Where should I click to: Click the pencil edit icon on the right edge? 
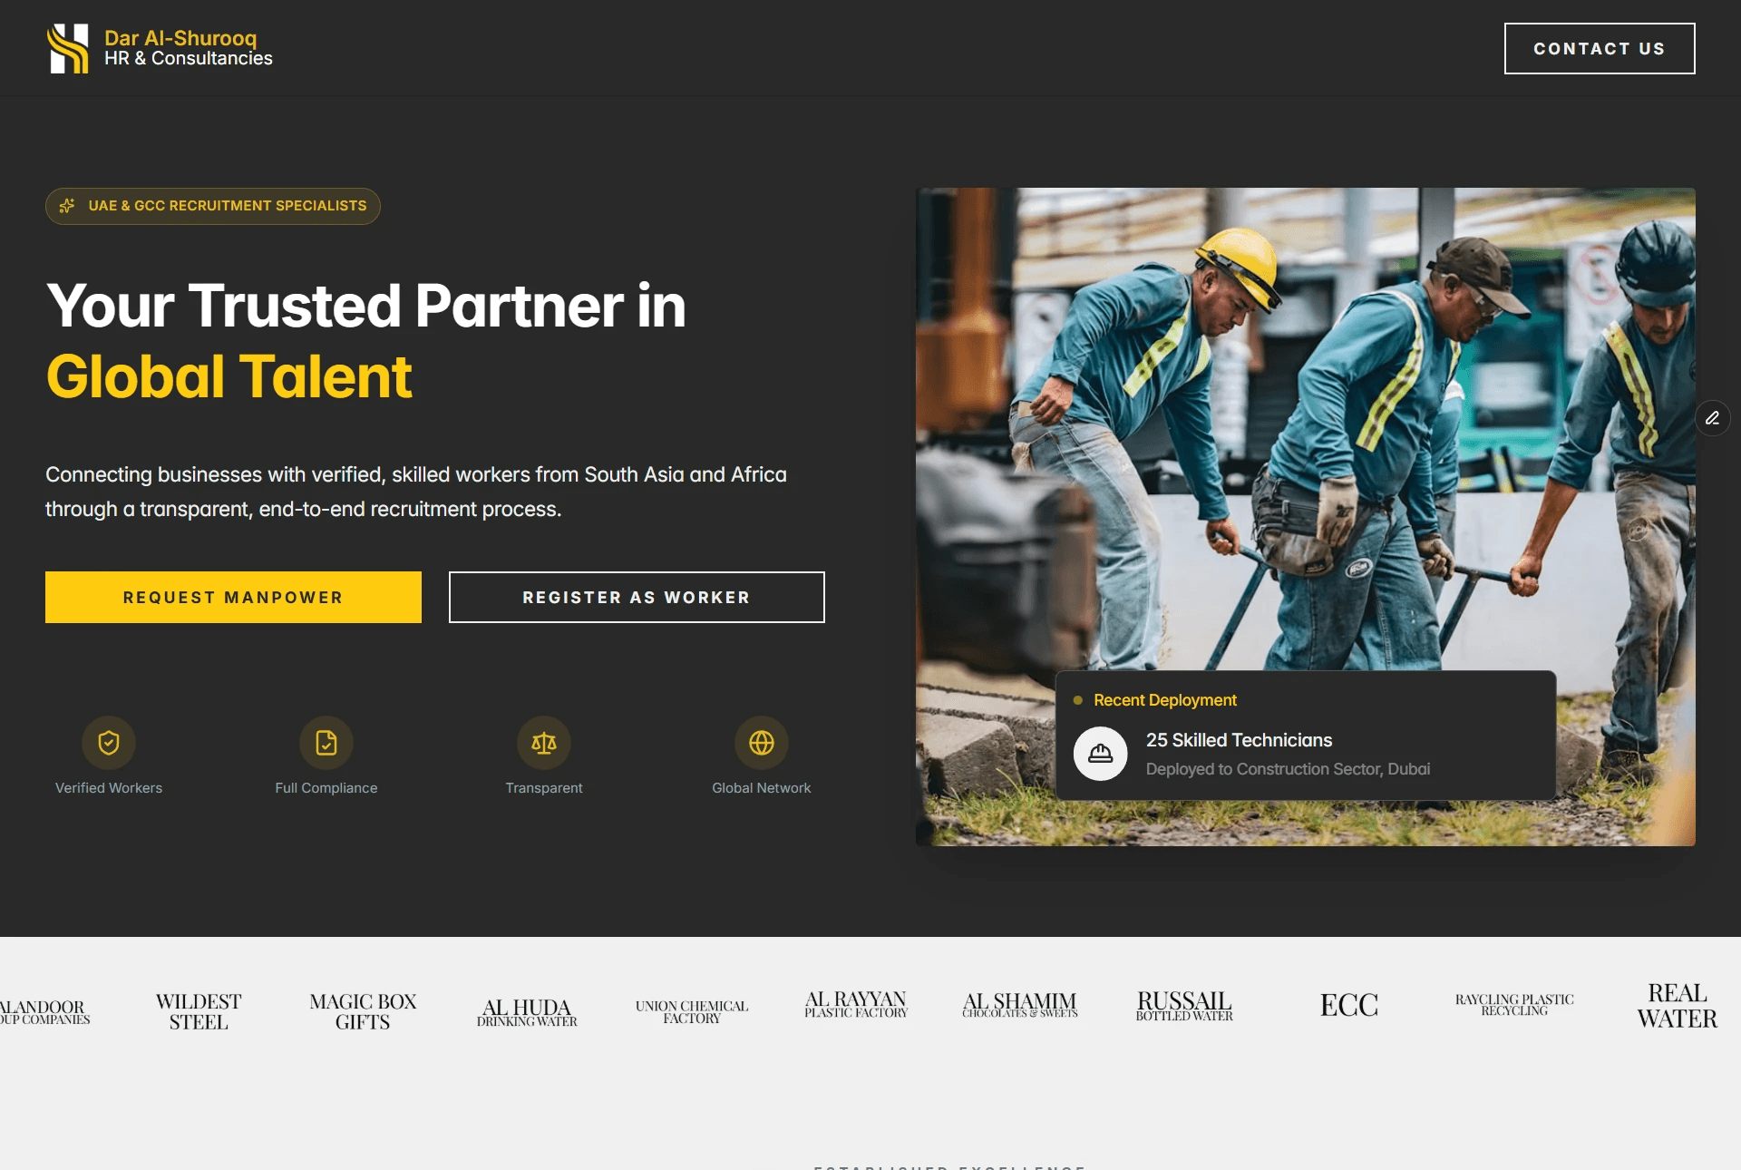click(1712, 418)
